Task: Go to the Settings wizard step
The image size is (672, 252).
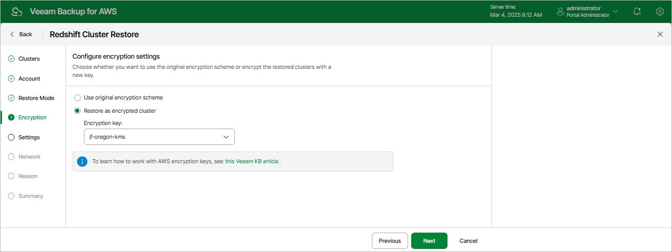Action: pyautogui.click(x=29, y=137)
